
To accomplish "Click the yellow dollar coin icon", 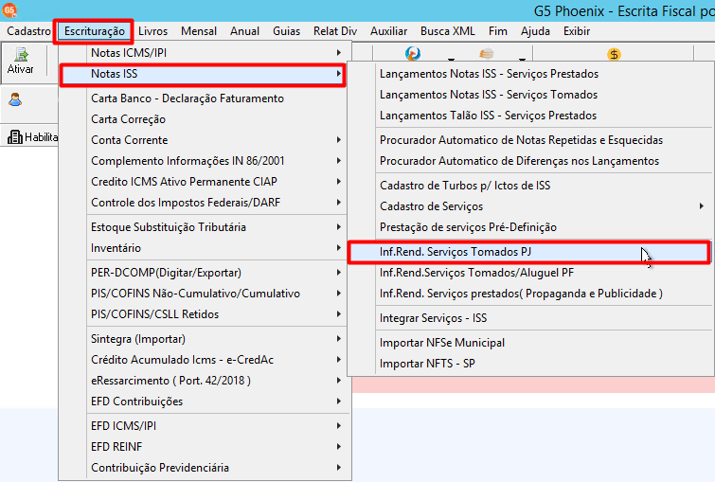I will pos(614,55).
